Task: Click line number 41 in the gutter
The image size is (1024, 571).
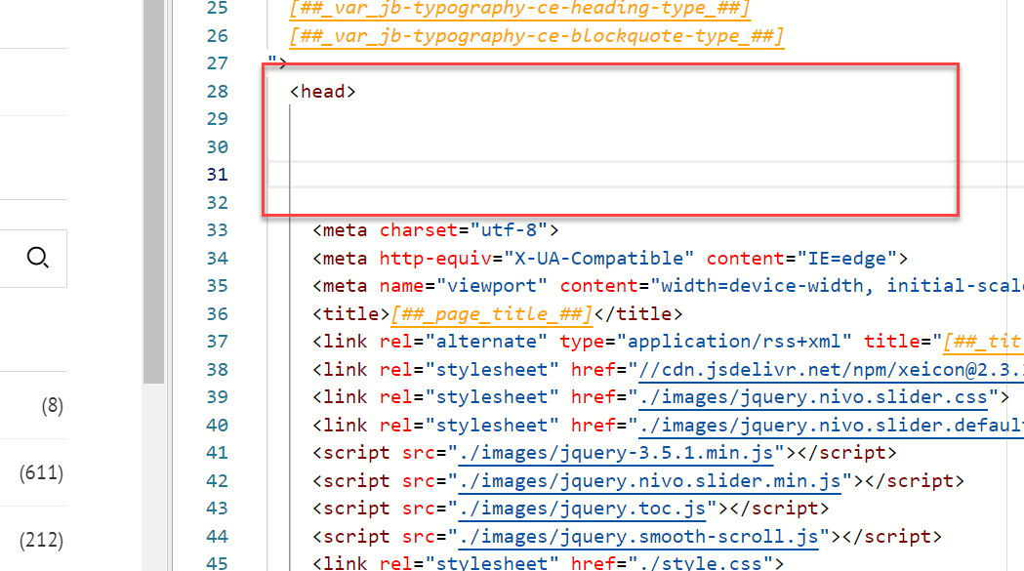Action: click(217, 453)
